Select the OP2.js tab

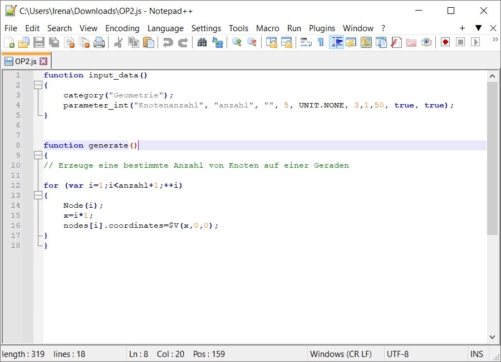coord(26,61)
